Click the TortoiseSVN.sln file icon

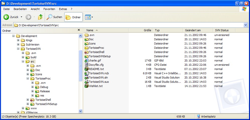point(87,77)
